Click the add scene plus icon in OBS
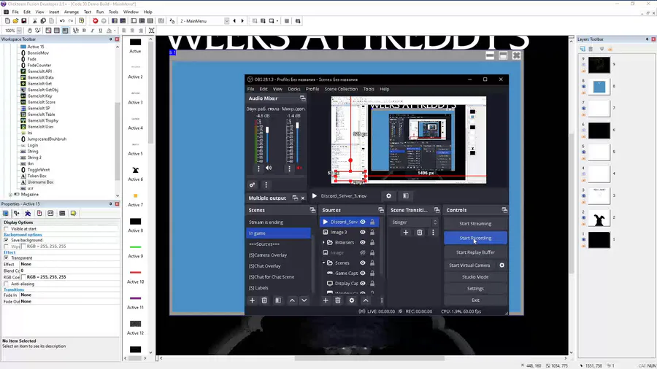 point(252,300)
